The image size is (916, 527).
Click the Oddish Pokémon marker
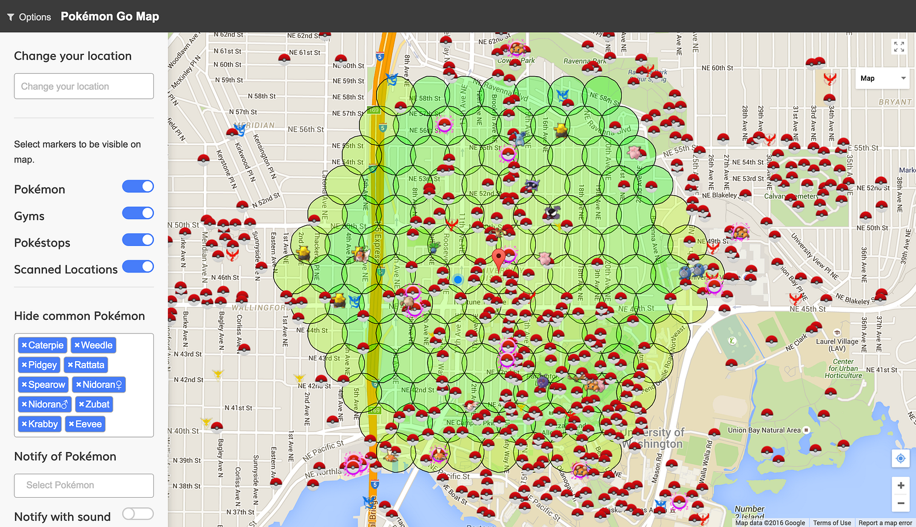(434, 248)
